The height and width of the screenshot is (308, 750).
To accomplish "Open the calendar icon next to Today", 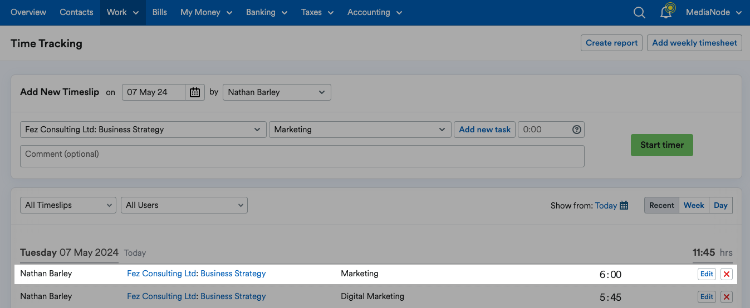I will pyautogui.click(x=624, y=205).
